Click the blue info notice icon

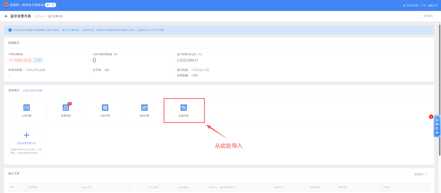pos(10,30)
